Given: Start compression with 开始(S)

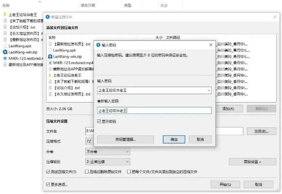Looking at the screenshot, I should [225, 185].
